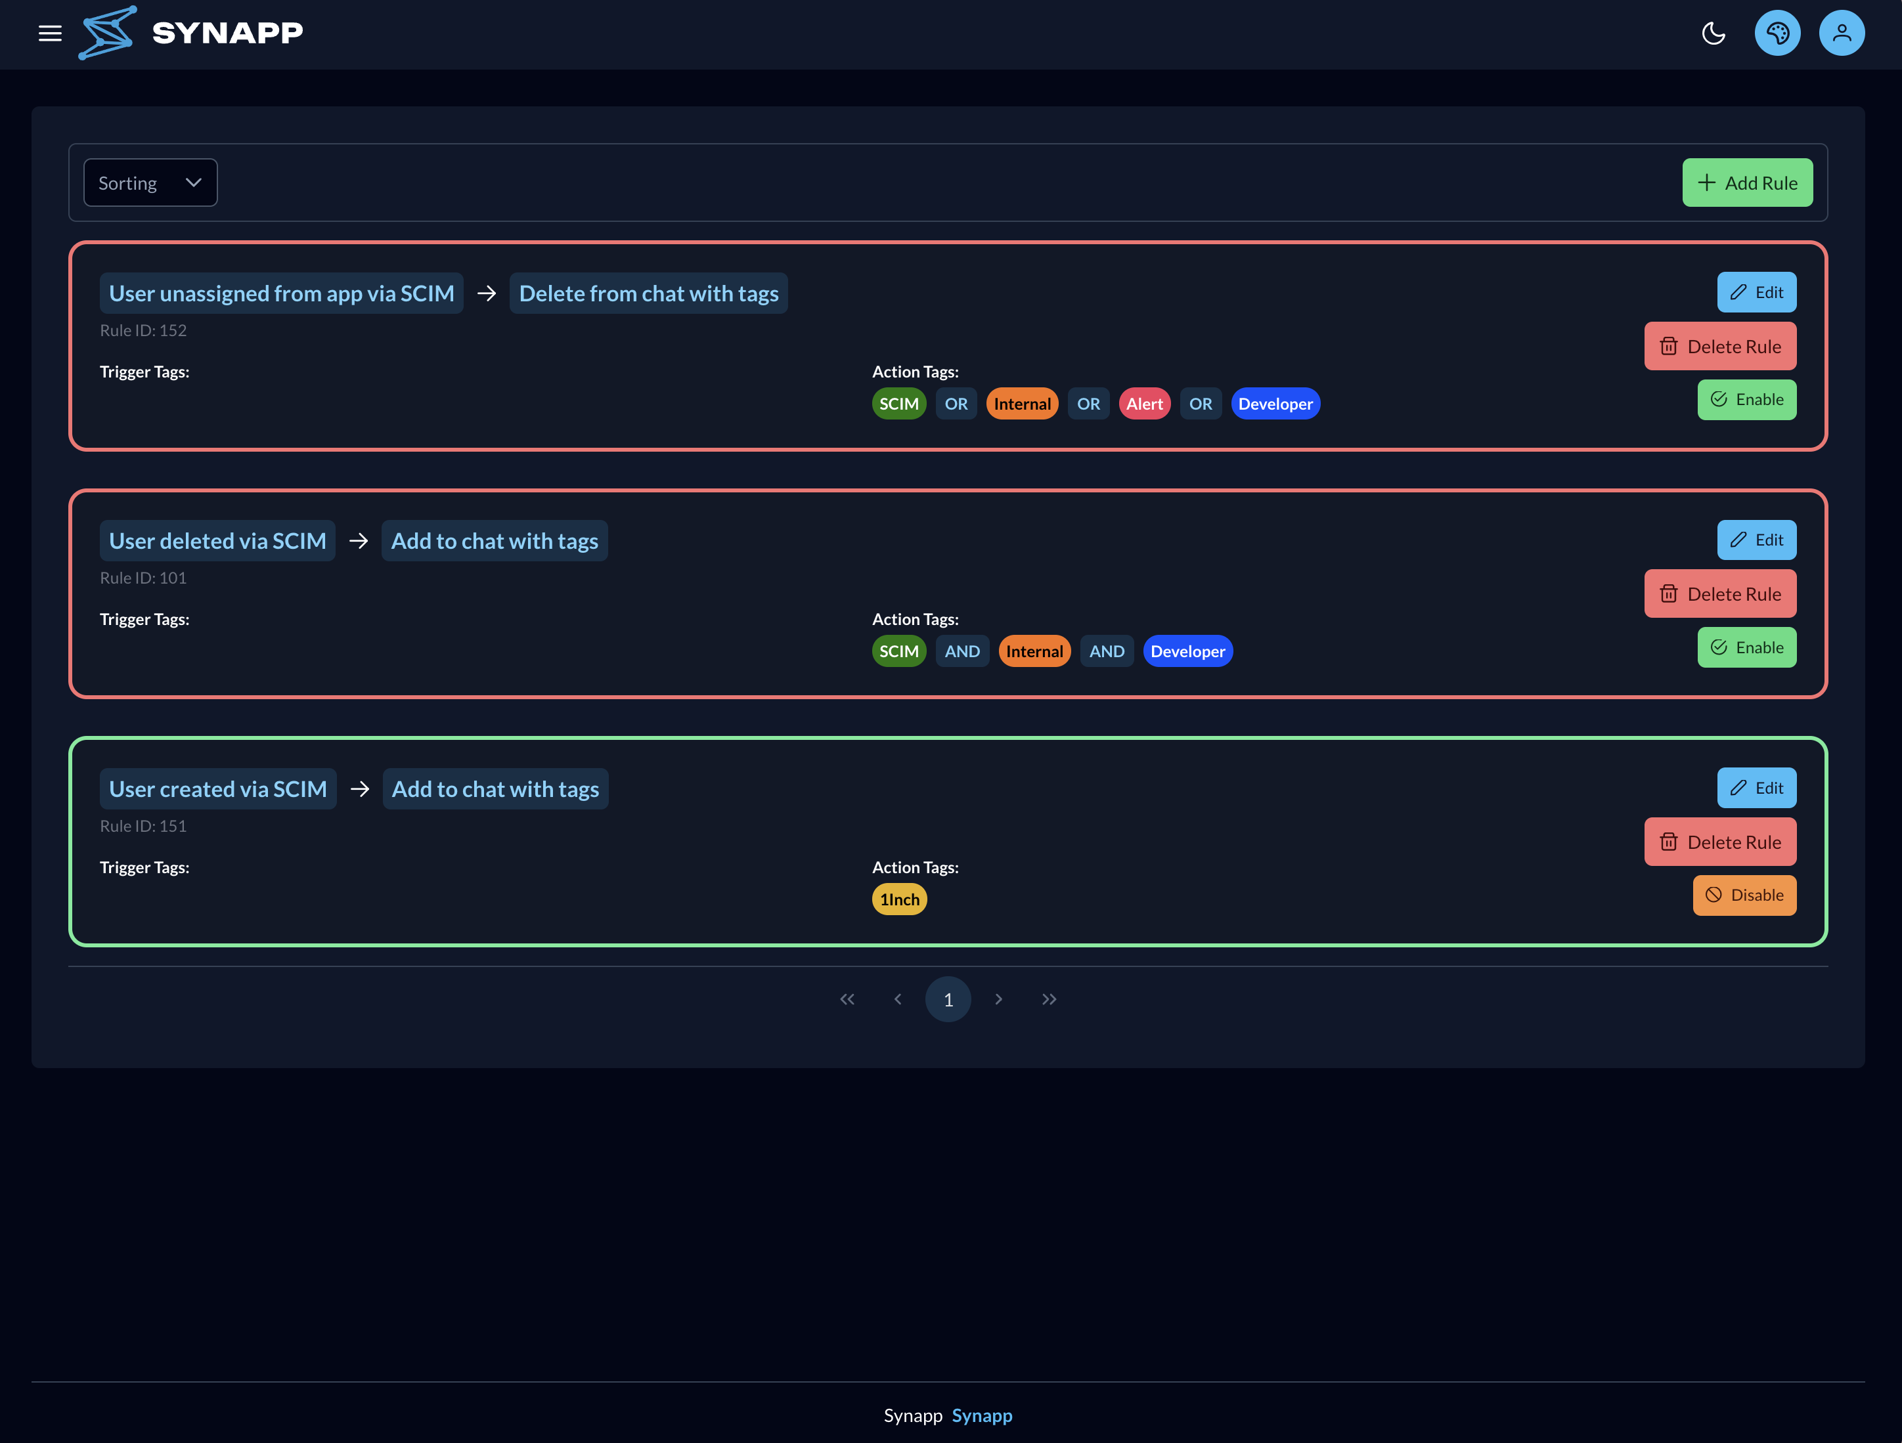Toggle dark mode moon icon
The image size is (1902, 1443).
click(x=1713, y=33)
